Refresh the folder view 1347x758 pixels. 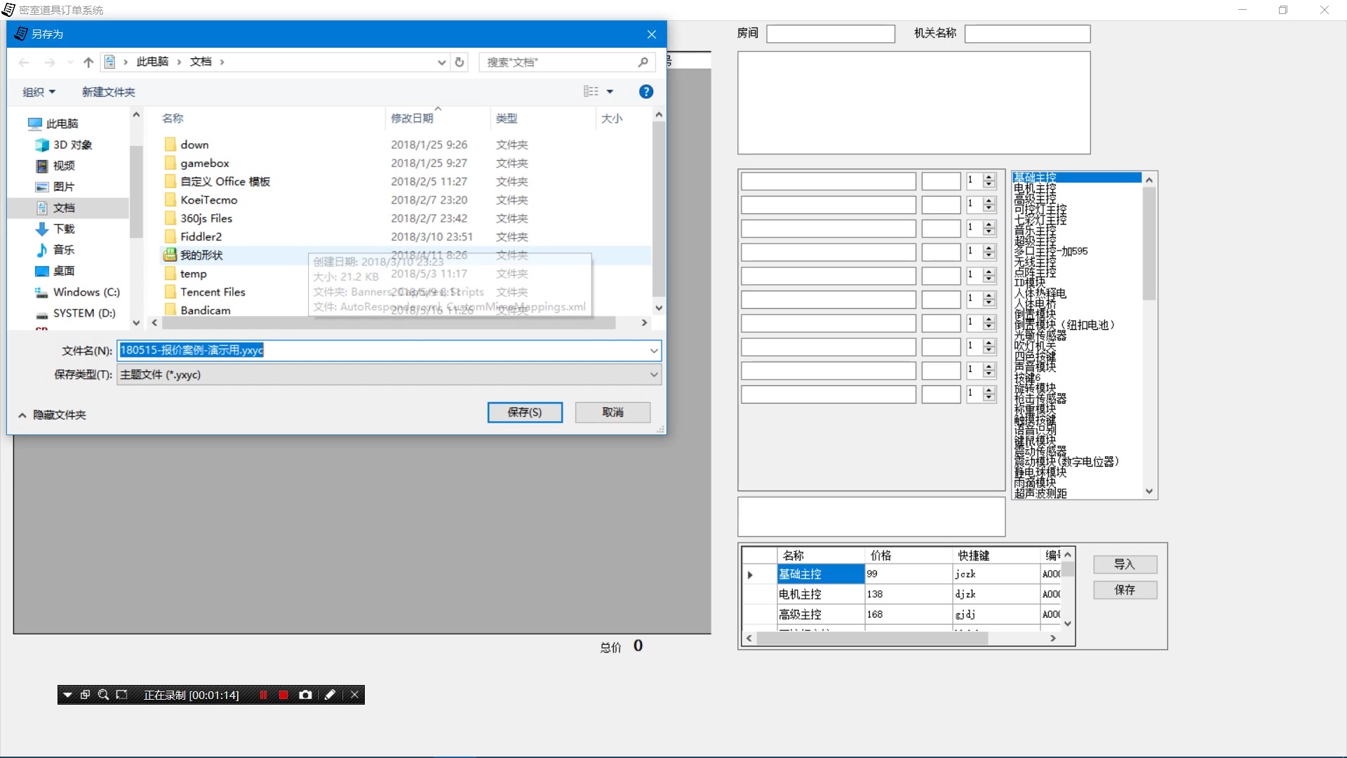[x=460, y=62]
